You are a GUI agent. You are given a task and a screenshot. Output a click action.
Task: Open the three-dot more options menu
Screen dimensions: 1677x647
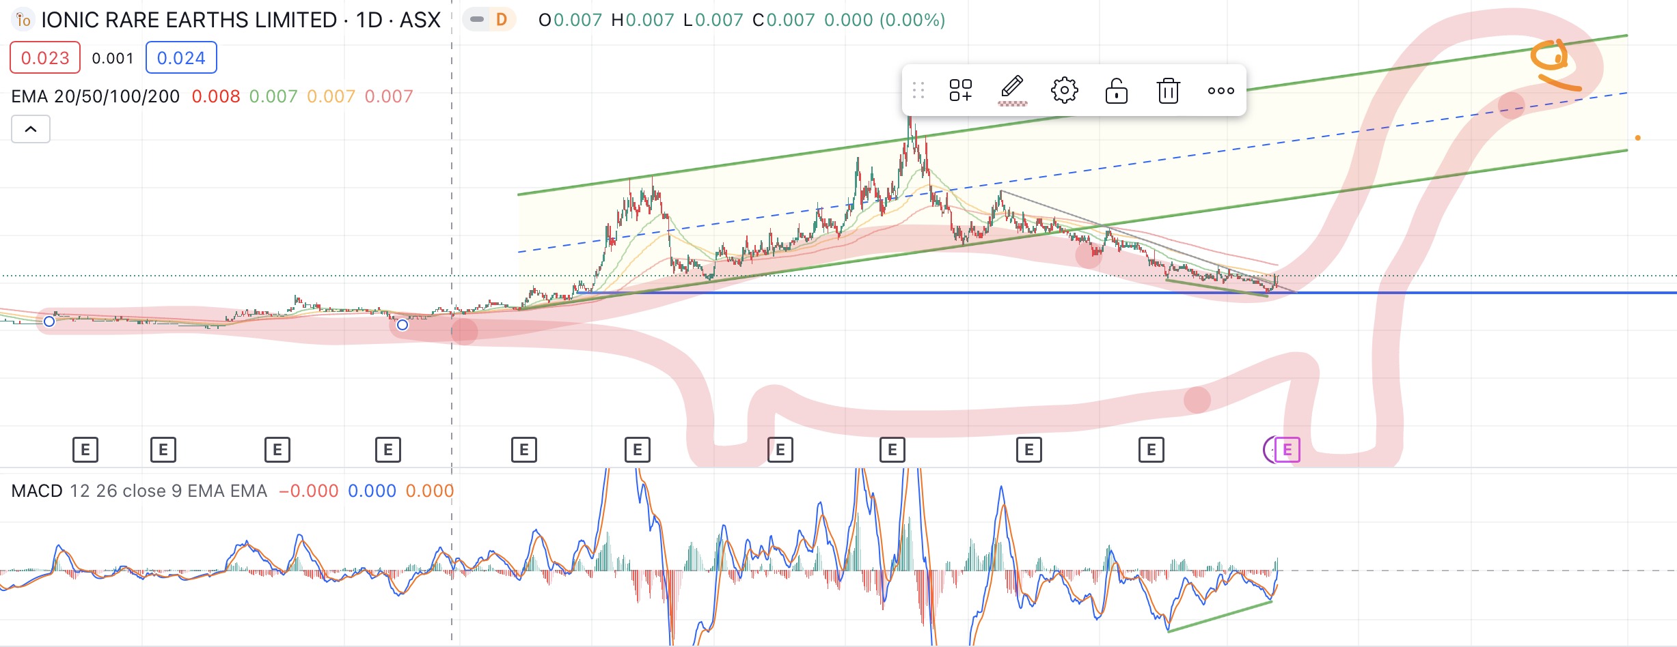click(x=1221, y=90)
